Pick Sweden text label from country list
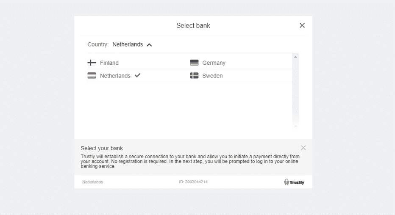The height and width of the screenshot is (215, 395). pos(212,76)
